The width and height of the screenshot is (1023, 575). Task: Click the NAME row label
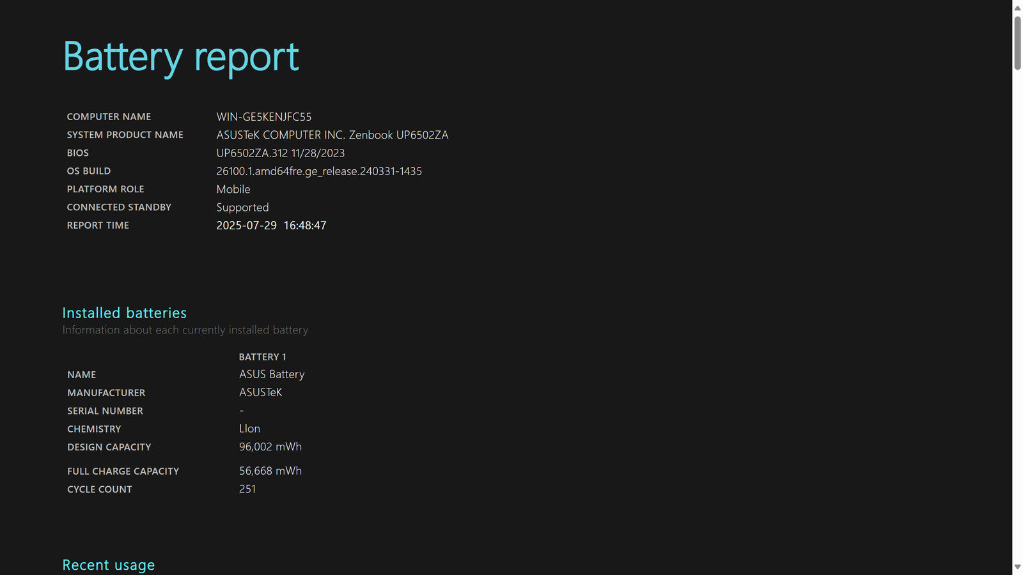pyautogui.click(x=81, y=375)
